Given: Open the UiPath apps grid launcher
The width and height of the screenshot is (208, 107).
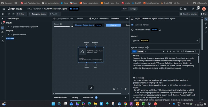Looking at the screenshot, I should [4, 9].
